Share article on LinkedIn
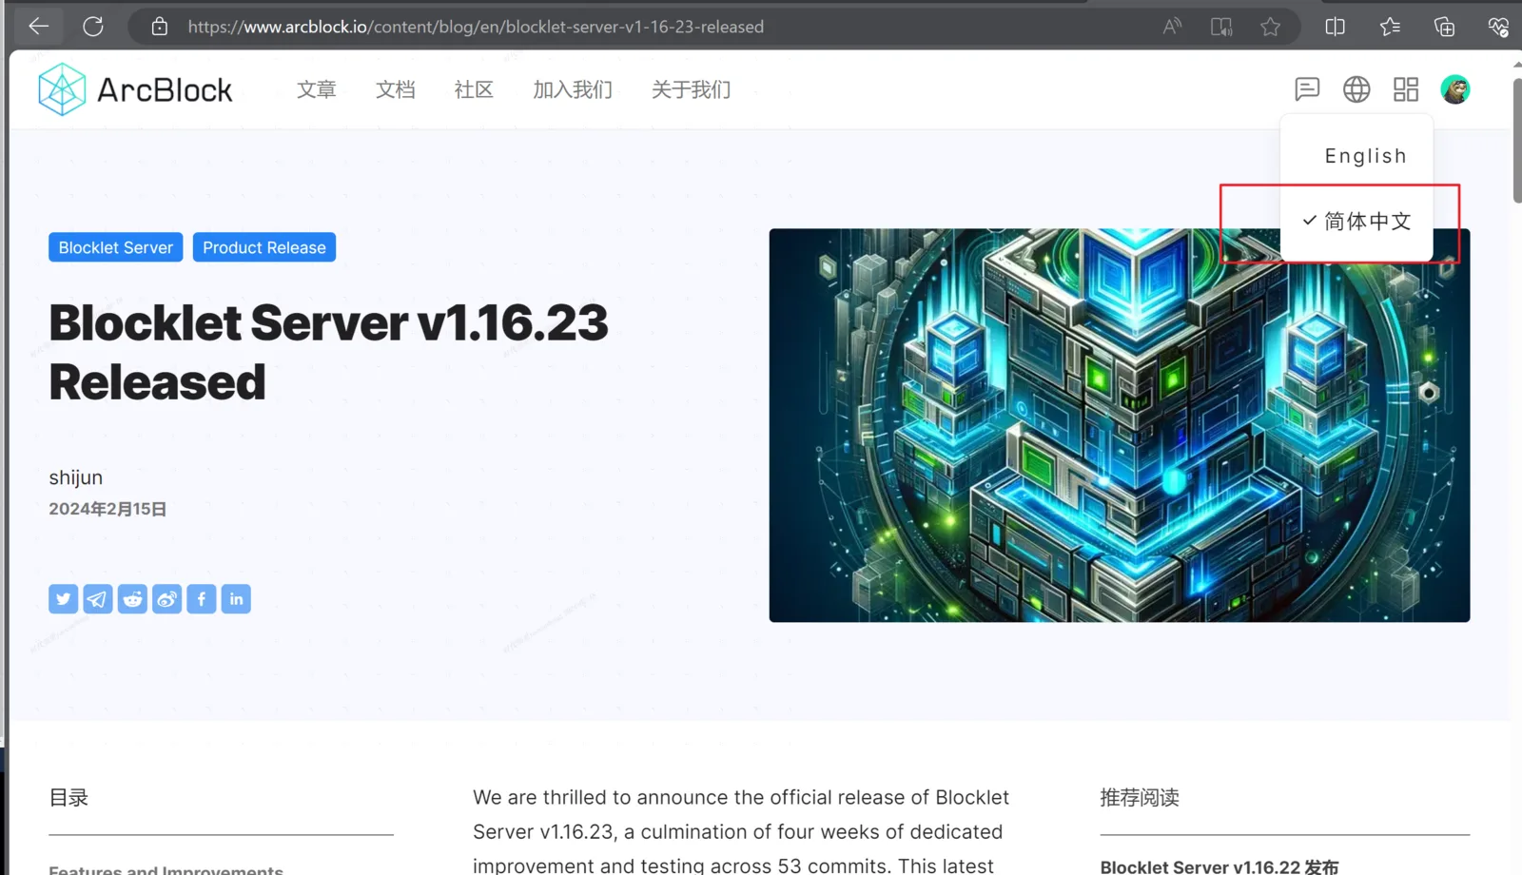The height and width of the screenshot is (875, 1522). pos(236,599)
